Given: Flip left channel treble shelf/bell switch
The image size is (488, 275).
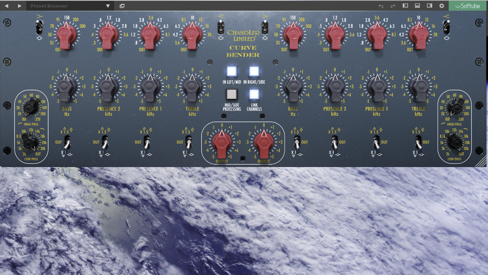Looking at the screenshot, I should coord(220,27).
